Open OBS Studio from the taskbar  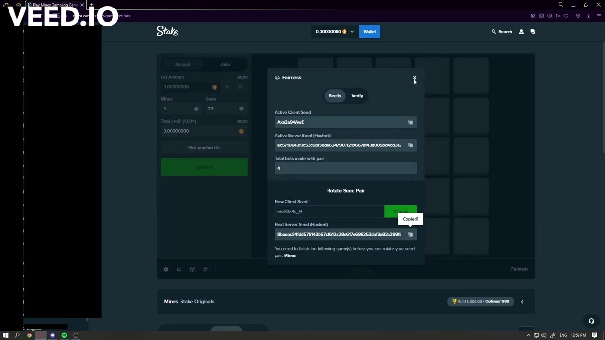click(x=76, y=335)
